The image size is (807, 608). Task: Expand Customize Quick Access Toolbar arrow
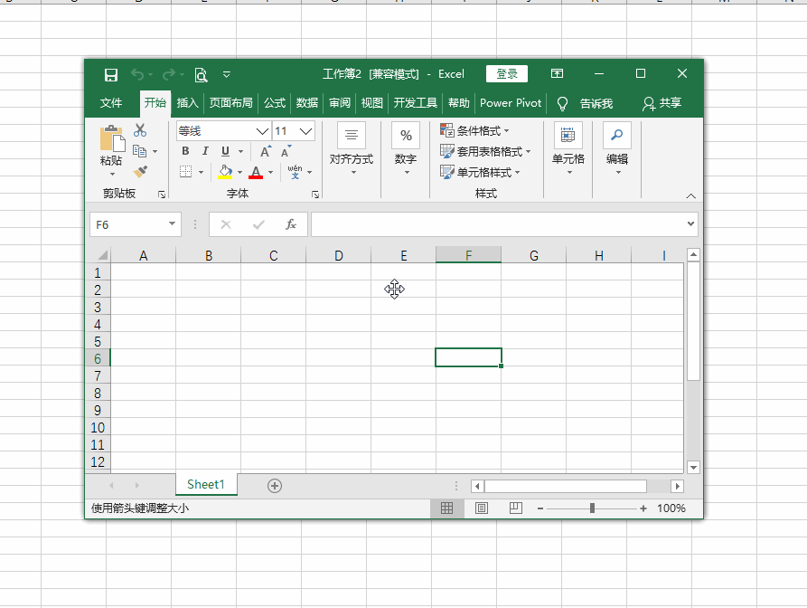[x=227, y=75]
